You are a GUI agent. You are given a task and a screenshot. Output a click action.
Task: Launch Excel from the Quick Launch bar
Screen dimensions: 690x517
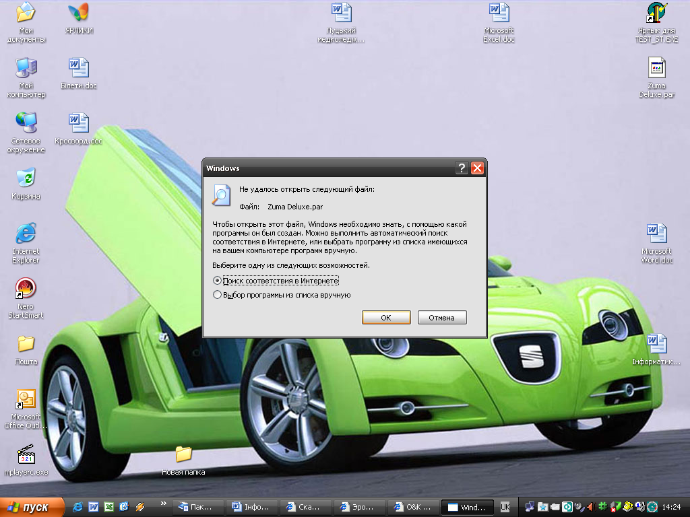click(x=108, y=507)
